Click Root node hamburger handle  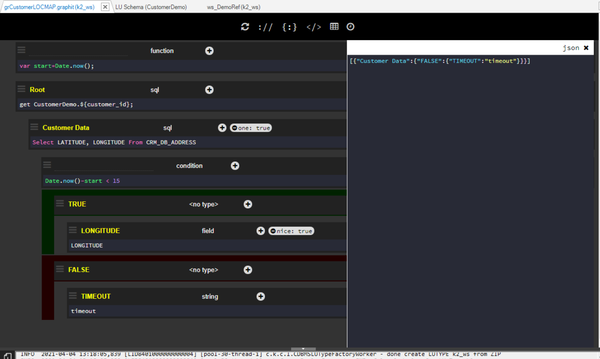click(21, 88)
